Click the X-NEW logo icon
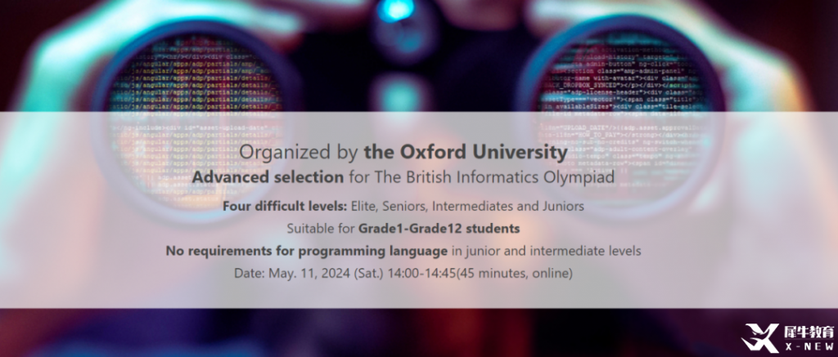Screen dimensions: 838x357 point(760,337)
